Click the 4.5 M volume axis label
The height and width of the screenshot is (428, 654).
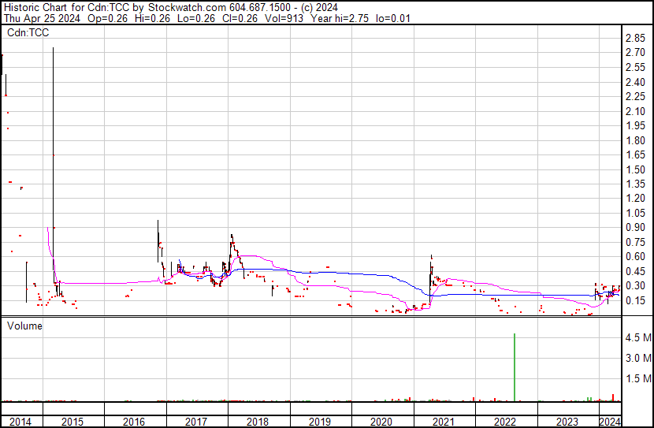638,338
